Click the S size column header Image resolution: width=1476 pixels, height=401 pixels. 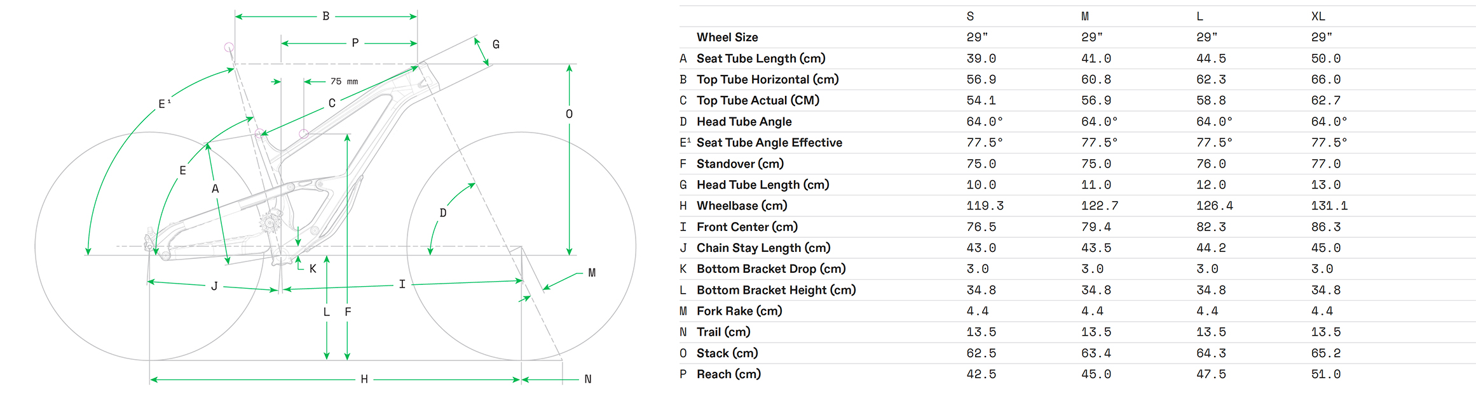pyautogui.click(x=970, y=16)
